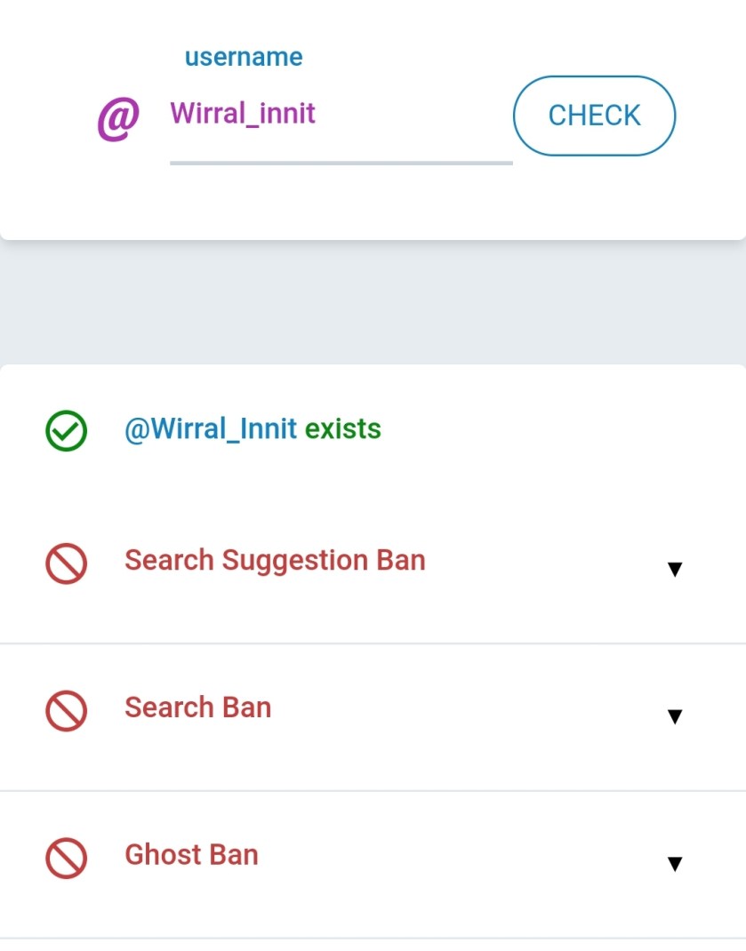Focus the username input containing Wirral_innit
This screenshot has width=746, height=951.
pyautogui.click(x=338, y=115)
